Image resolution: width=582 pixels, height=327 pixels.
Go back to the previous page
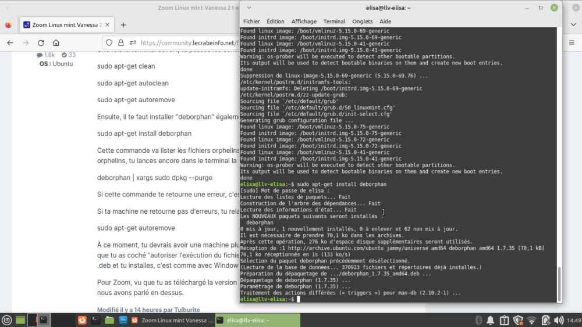pos(10,43)
